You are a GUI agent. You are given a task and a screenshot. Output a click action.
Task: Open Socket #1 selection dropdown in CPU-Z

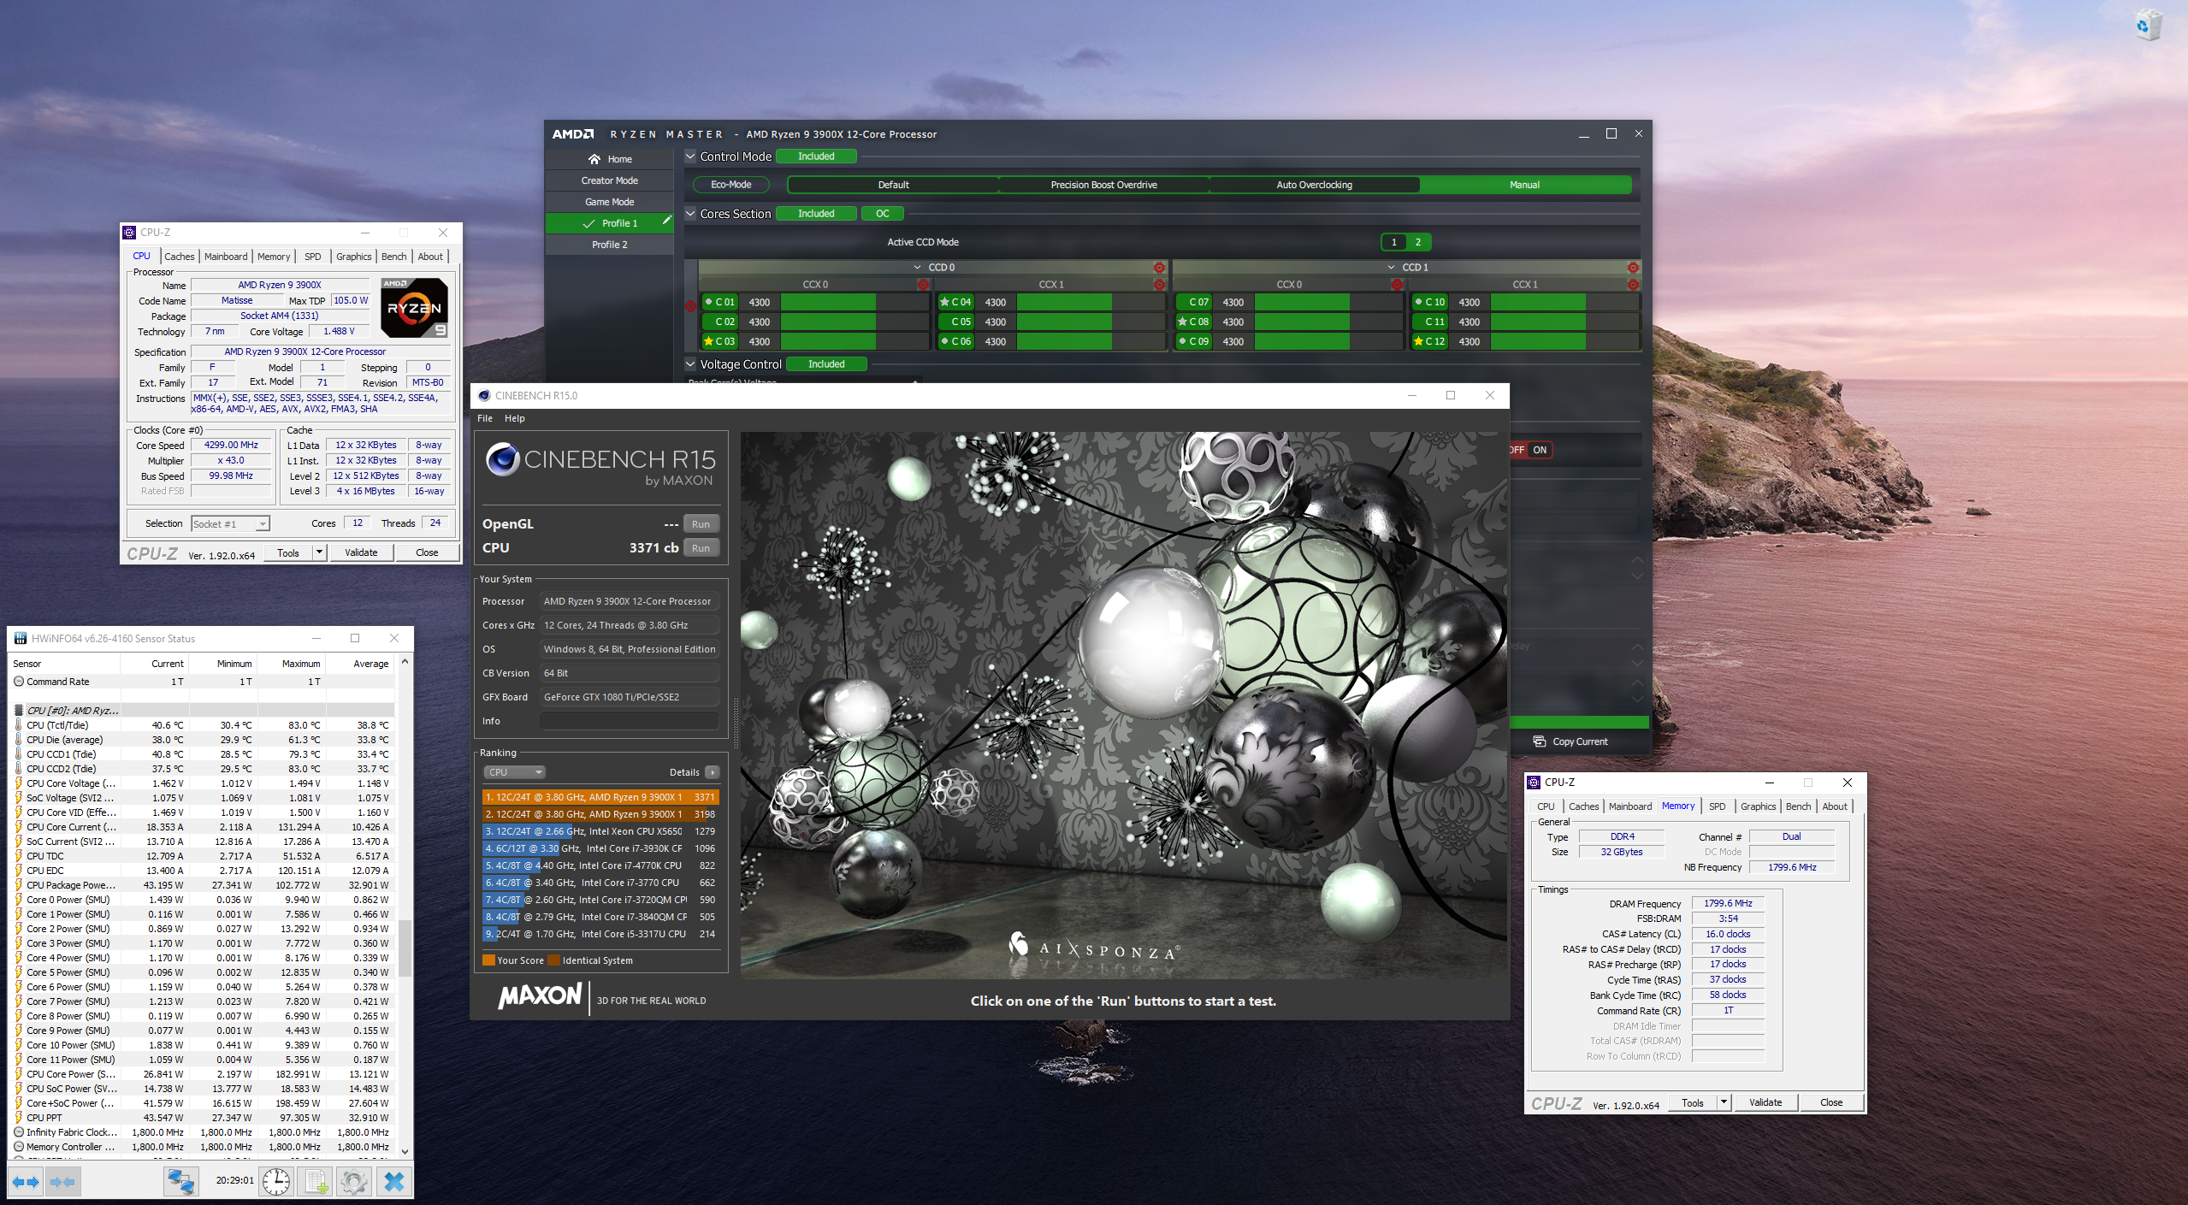[x=230, y=523]
